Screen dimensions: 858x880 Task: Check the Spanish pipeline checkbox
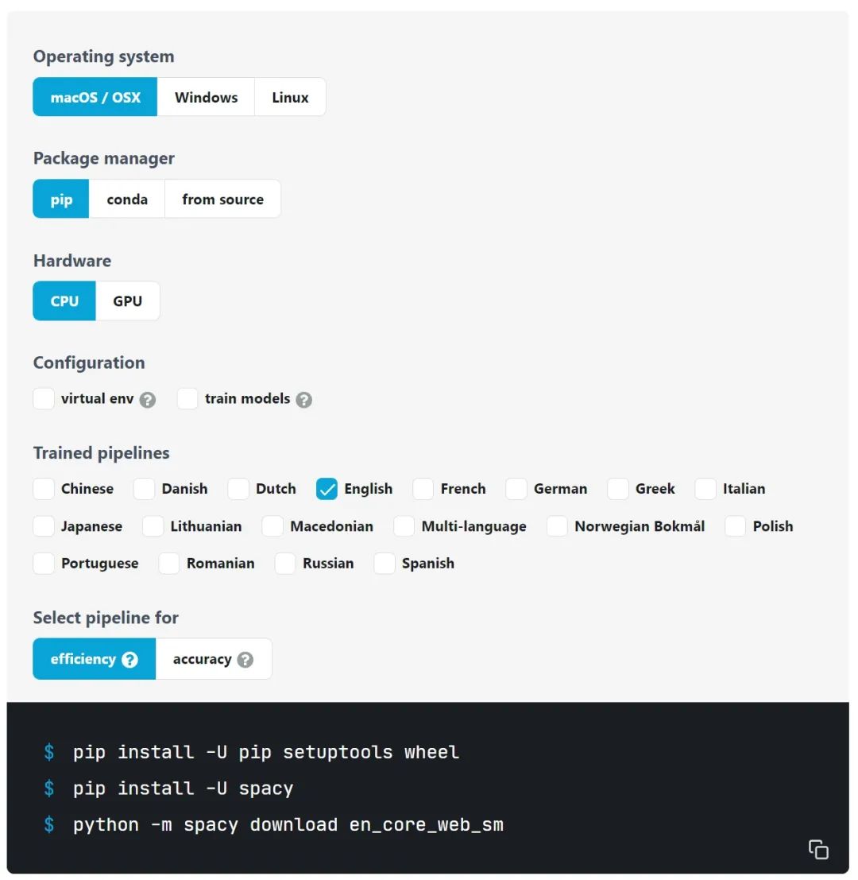(x=385, y=564)
